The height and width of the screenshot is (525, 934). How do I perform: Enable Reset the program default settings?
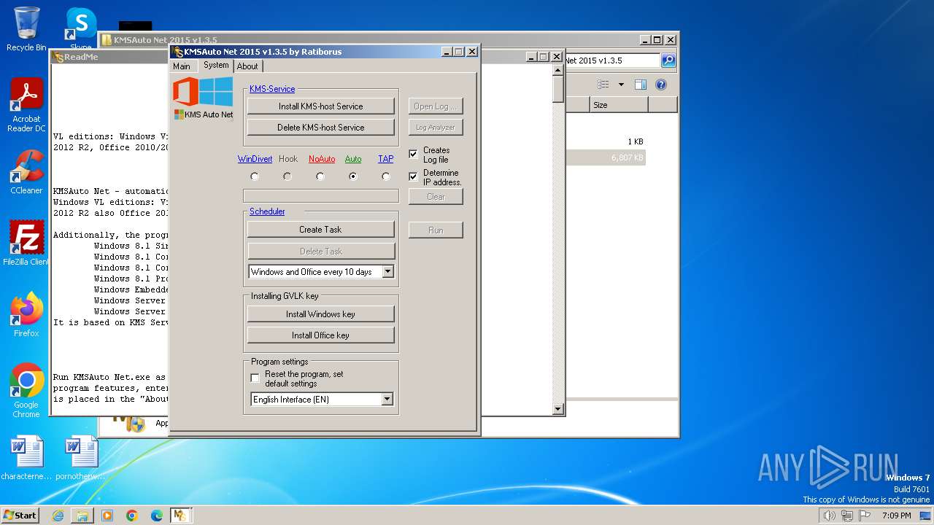tap(255, 378)
